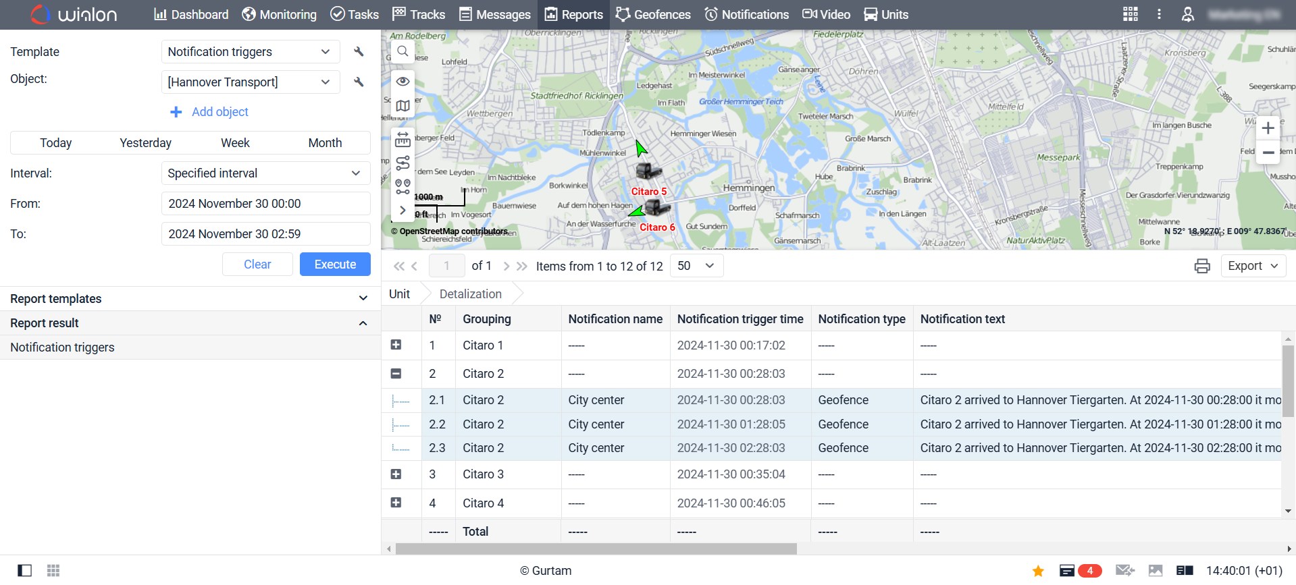Toggle visible layers eye icon on map
The image size is (1296, 585).
[403, 81]
